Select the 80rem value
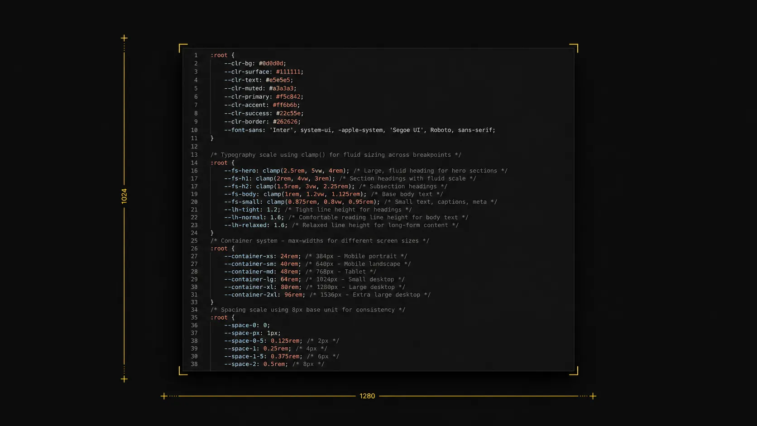Screen dimensions: 757x426 coord(289,287)
